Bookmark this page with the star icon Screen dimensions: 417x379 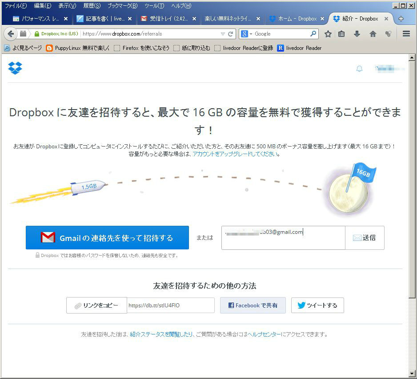click(x=328, y=34)
